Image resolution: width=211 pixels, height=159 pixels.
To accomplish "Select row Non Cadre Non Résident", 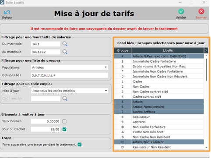I will pos(159,137).
